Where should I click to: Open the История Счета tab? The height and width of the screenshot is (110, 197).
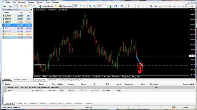(22, 103)
